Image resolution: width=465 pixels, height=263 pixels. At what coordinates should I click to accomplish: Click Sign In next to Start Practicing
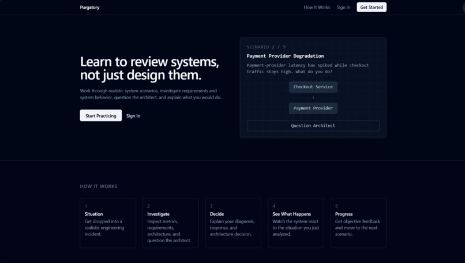(x=133, y=116)
